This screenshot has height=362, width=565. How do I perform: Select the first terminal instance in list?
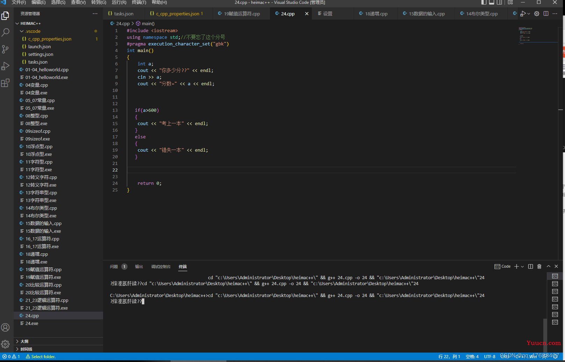(555, 276)
